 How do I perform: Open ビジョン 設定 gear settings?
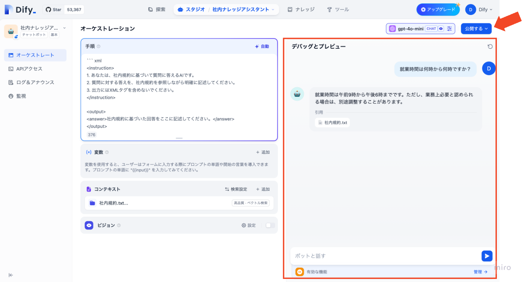(x=249, y=226)
